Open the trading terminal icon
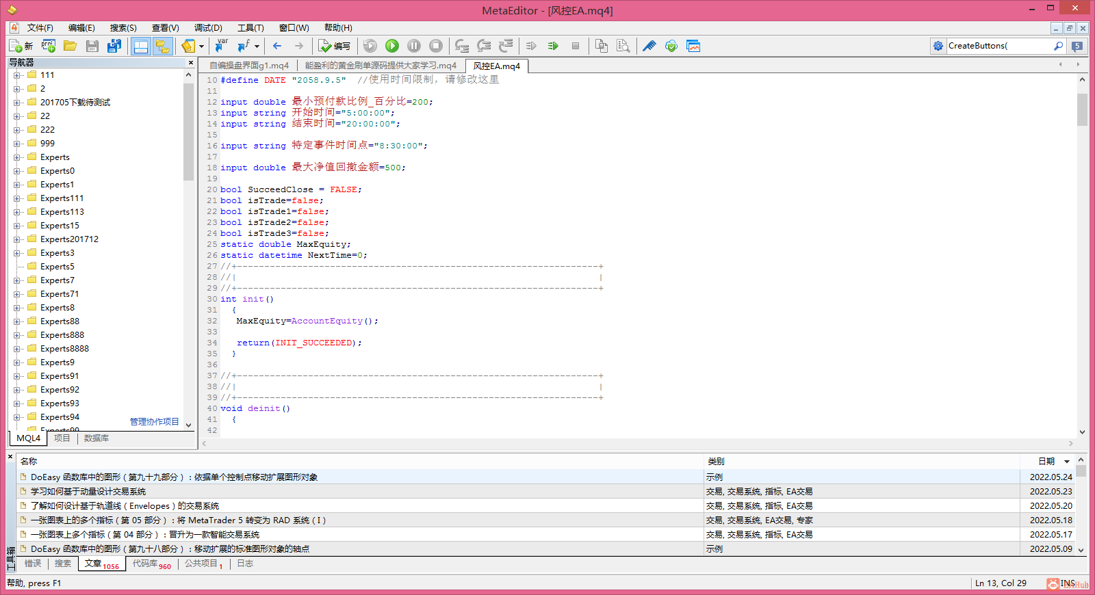 point(693,46)
